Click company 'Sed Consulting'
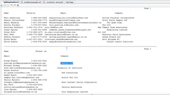Image resolution: width=170 pixels, height=95 pixels. tap(70, 73)
